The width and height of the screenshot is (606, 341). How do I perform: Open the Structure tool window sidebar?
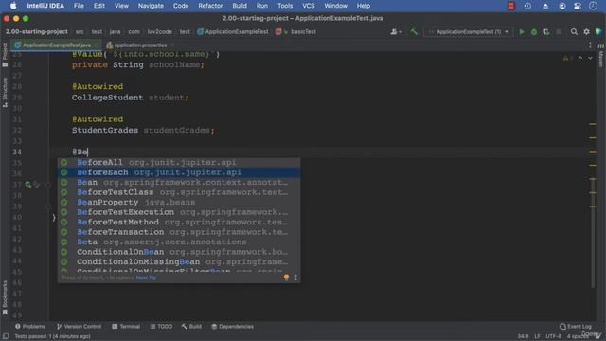coord(5,93)
